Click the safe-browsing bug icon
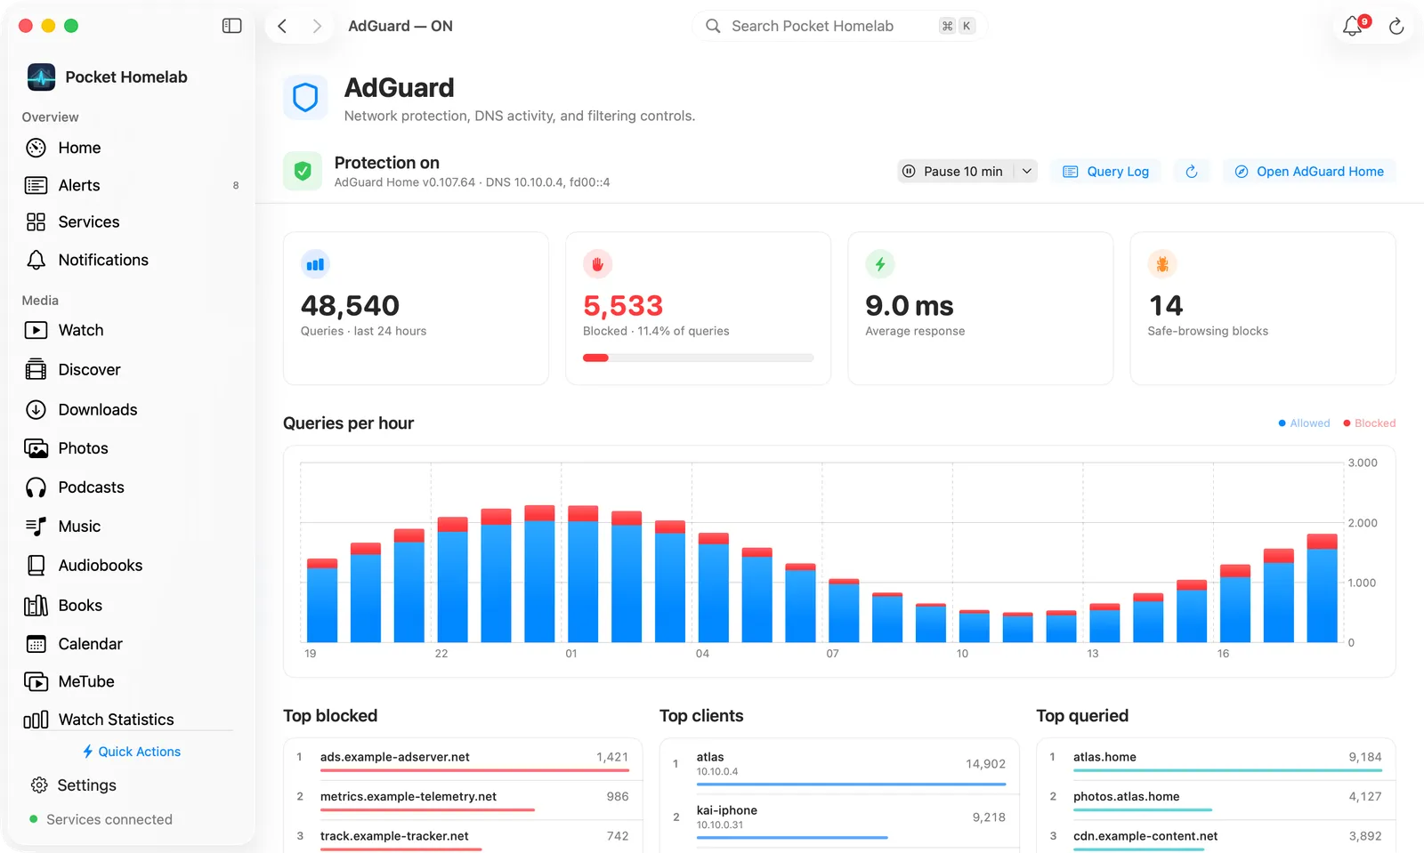 click(1162, 264)
